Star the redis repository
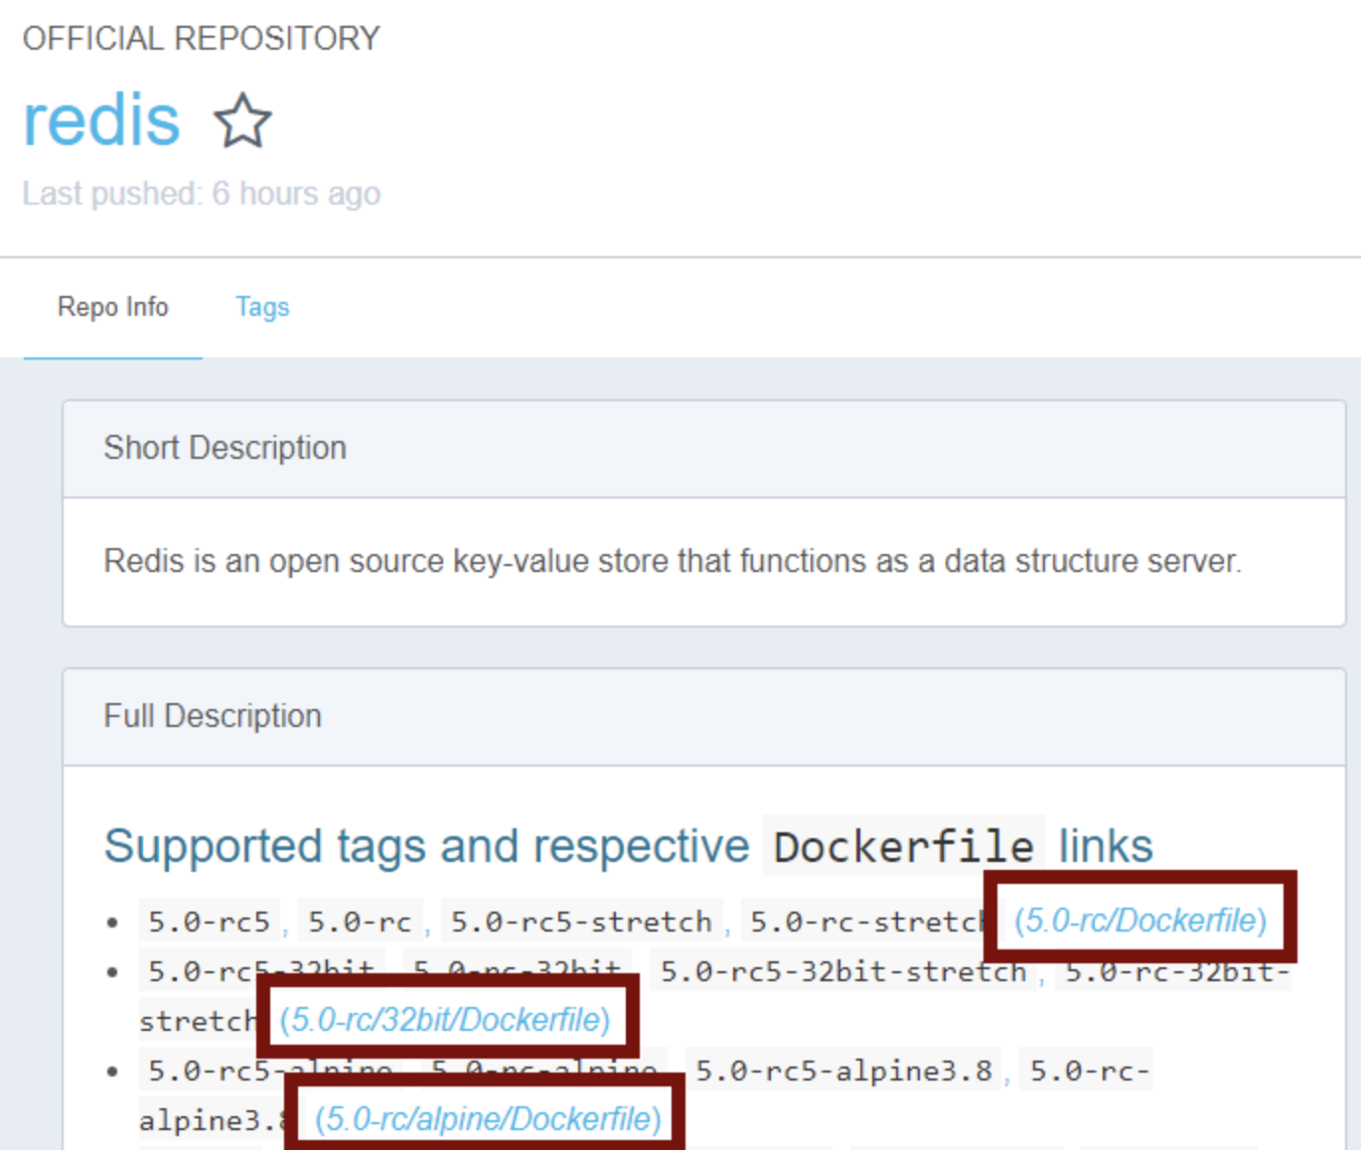Viewport: 1361px width, 1150px height. [242, 121]
